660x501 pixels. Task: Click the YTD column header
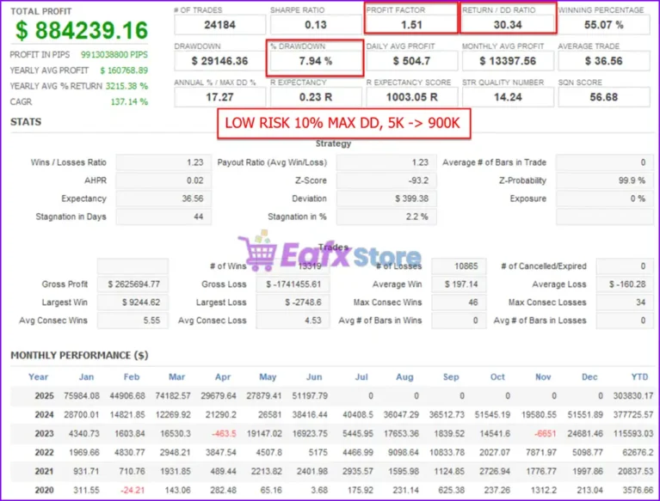(639, 377)
